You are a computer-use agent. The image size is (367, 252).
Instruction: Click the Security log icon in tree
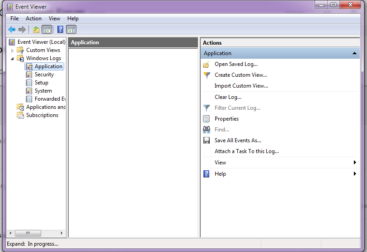pos(29,75)
